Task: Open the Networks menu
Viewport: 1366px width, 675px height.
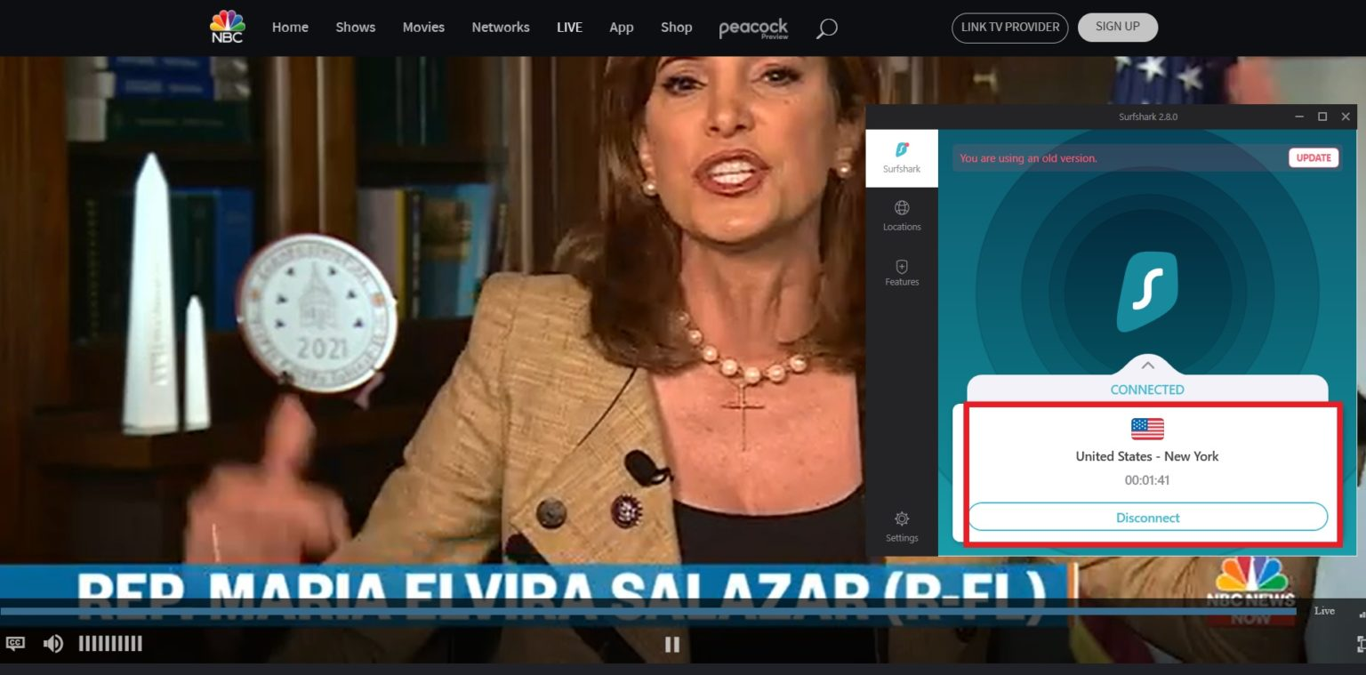Action: point(500,28)
